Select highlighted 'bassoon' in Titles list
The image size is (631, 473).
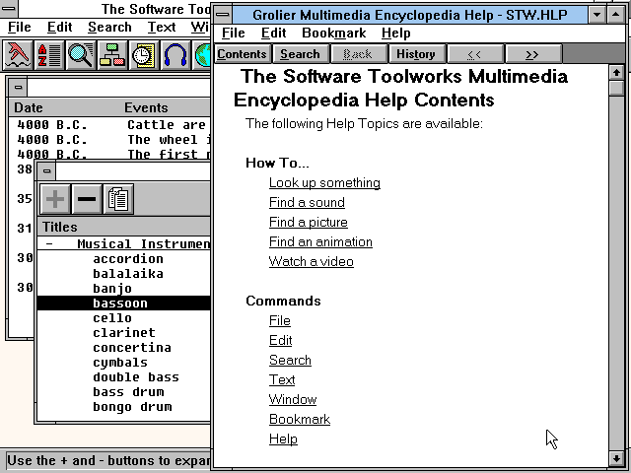123,303
